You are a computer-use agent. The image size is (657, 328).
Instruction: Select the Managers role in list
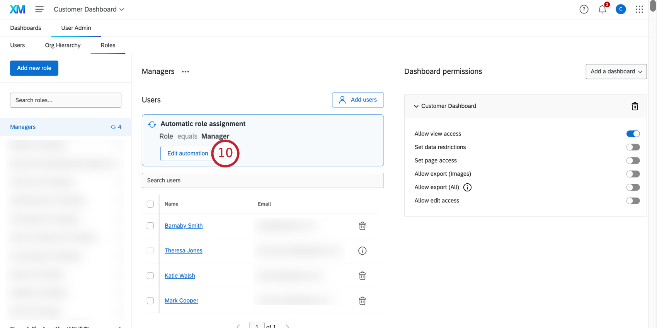pyautogui.click(x=66, y=127)
